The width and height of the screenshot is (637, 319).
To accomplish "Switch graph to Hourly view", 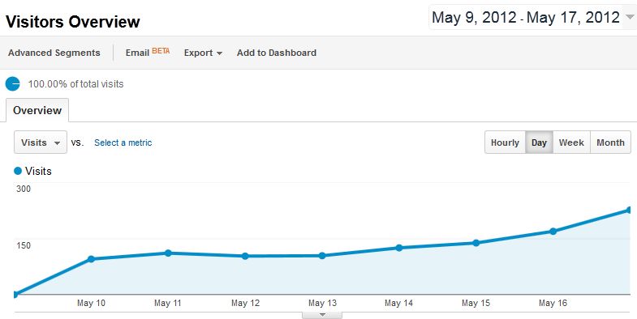I will tap(505, 142).
